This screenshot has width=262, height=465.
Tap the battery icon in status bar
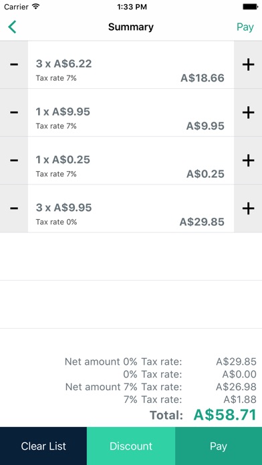[x=251, y=7]
